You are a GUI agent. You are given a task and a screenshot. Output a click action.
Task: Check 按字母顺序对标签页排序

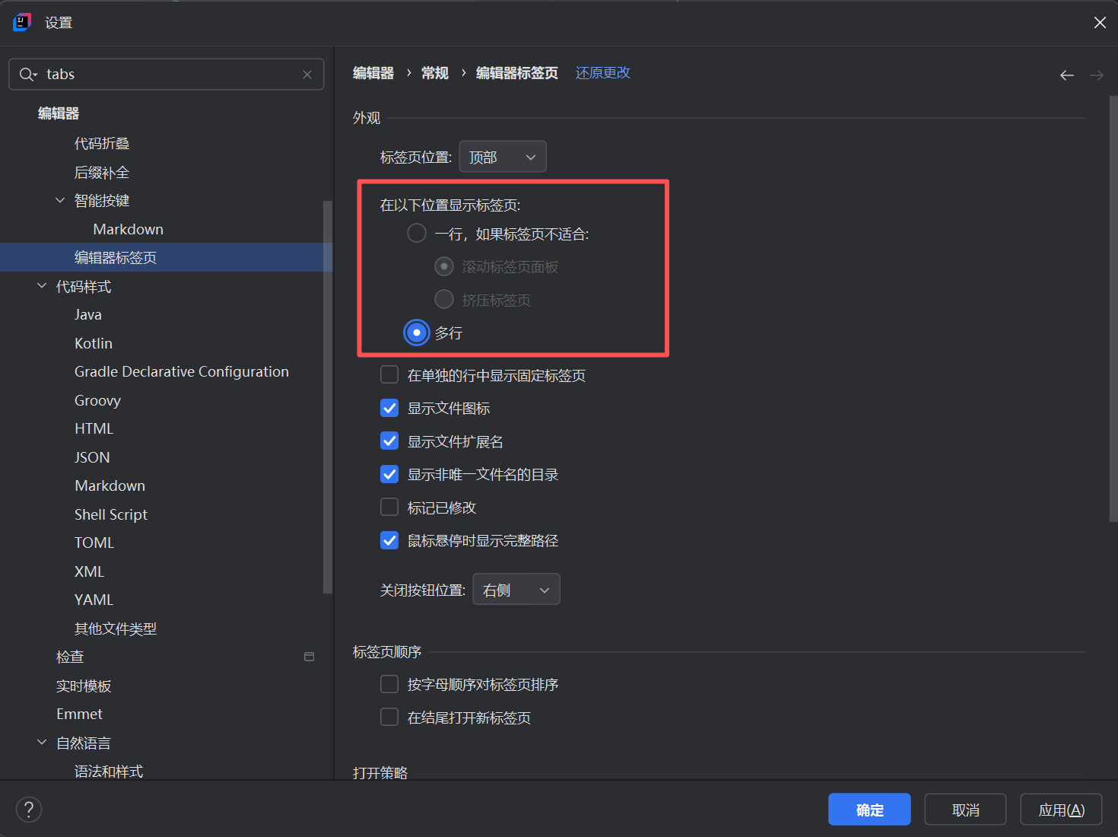(389, 684)
